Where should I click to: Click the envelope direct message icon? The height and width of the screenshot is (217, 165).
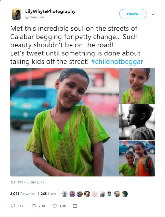(75, 206)
